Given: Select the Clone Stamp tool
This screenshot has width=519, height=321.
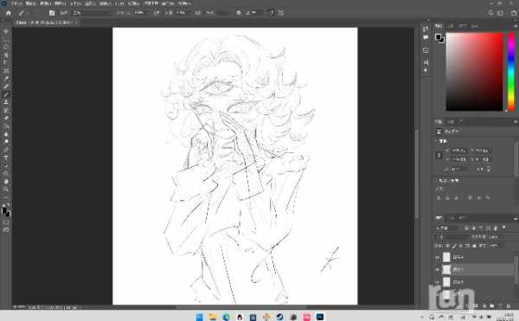Looking at the screenshot, I should coord(6,103).
